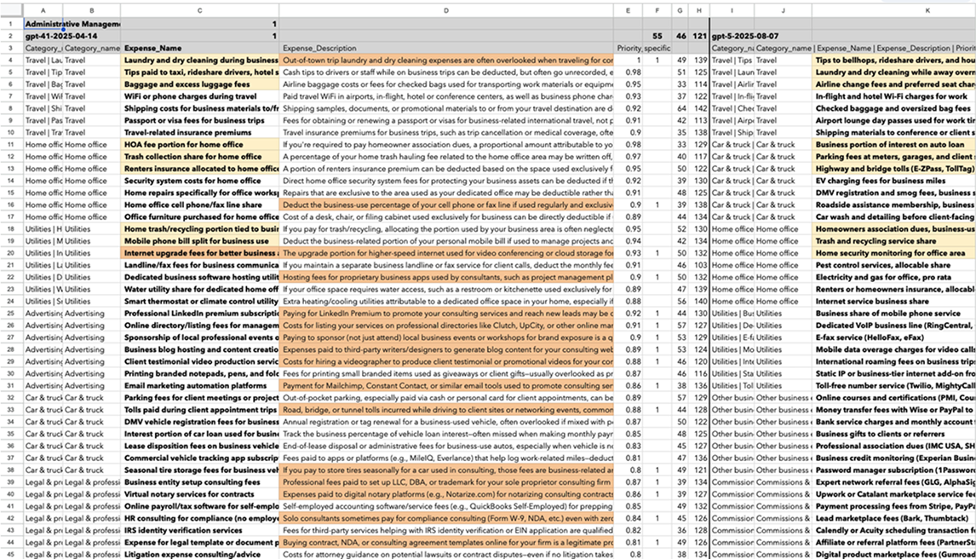Click 'E-fax service (HelloFax, eFax)' cell
Image resolution: width=976 pixels, height=559 pixels.
coord(894,337)
